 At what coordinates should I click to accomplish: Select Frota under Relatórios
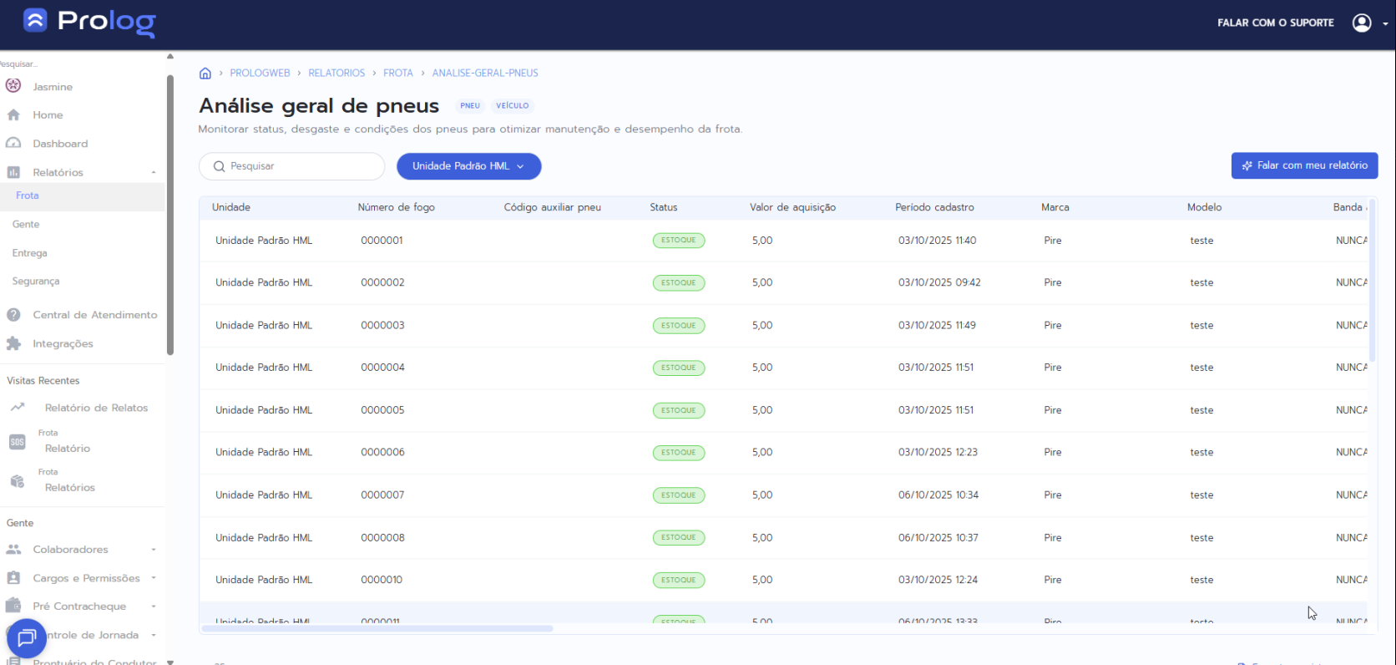(x=28, y=195)
